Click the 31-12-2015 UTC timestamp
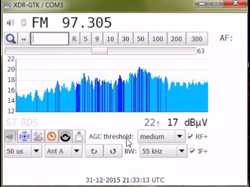The image size is (250, 187). [x=125, y=180]
